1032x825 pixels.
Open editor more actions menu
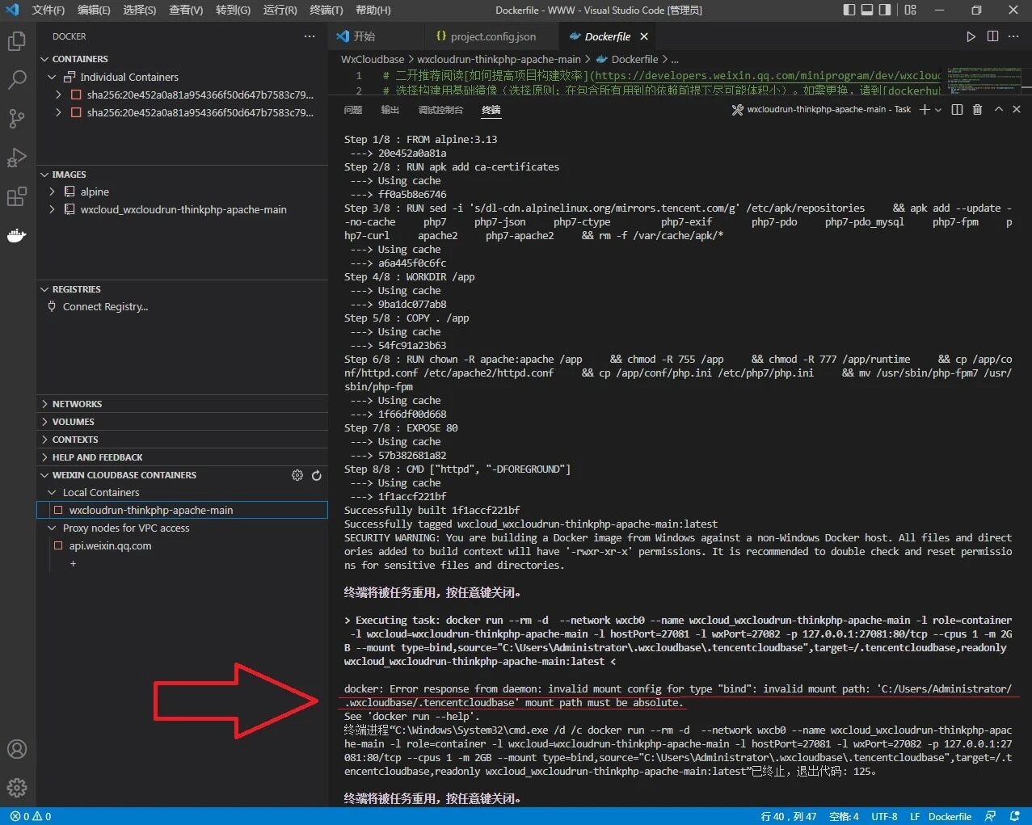[1013, 36]
